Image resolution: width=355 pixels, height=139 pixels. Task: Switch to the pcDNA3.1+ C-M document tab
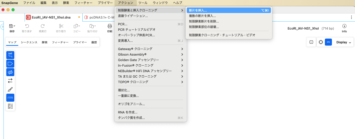pos(99,17)
